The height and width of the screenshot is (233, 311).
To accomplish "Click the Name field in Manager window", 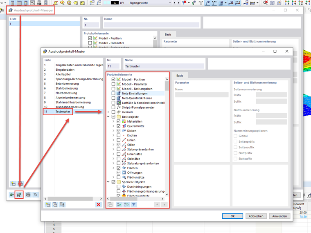I will click(151, 25).
